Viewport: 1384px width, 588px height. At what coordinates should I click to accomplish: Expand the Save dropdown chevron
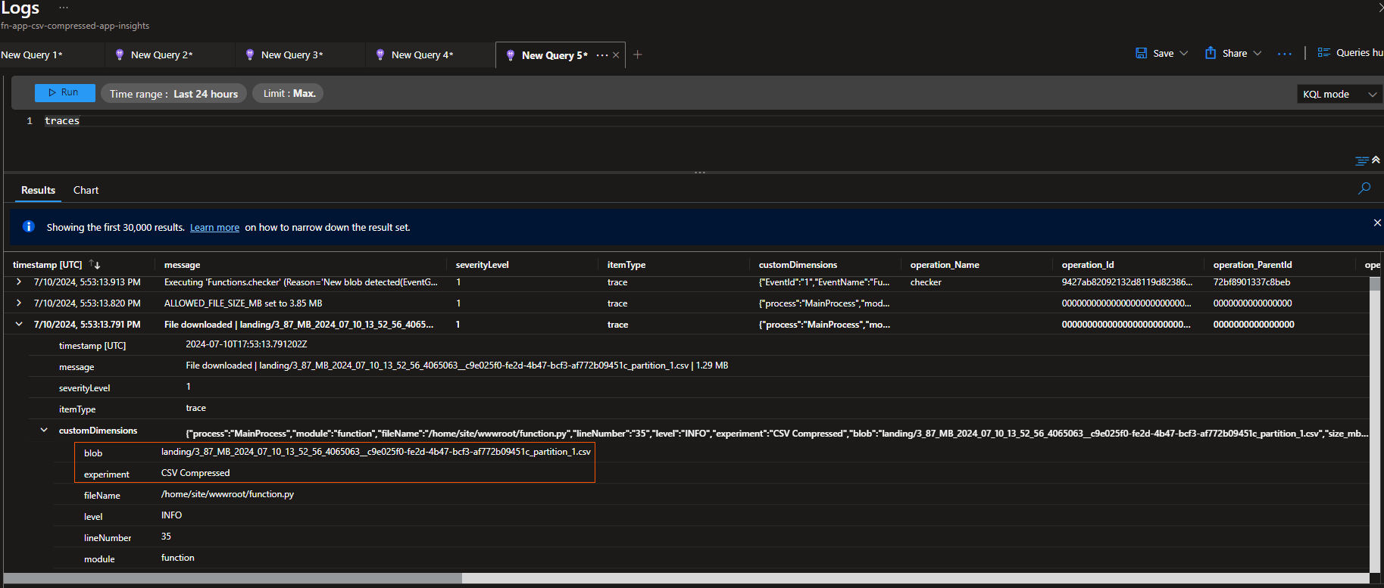coord(1184,53)
